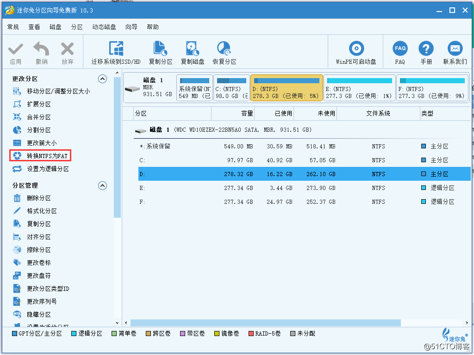The width and height of the screenshot is (474, 355).
Task: Choose 扩展分区 in the sidebar
Action: (32, 104)
